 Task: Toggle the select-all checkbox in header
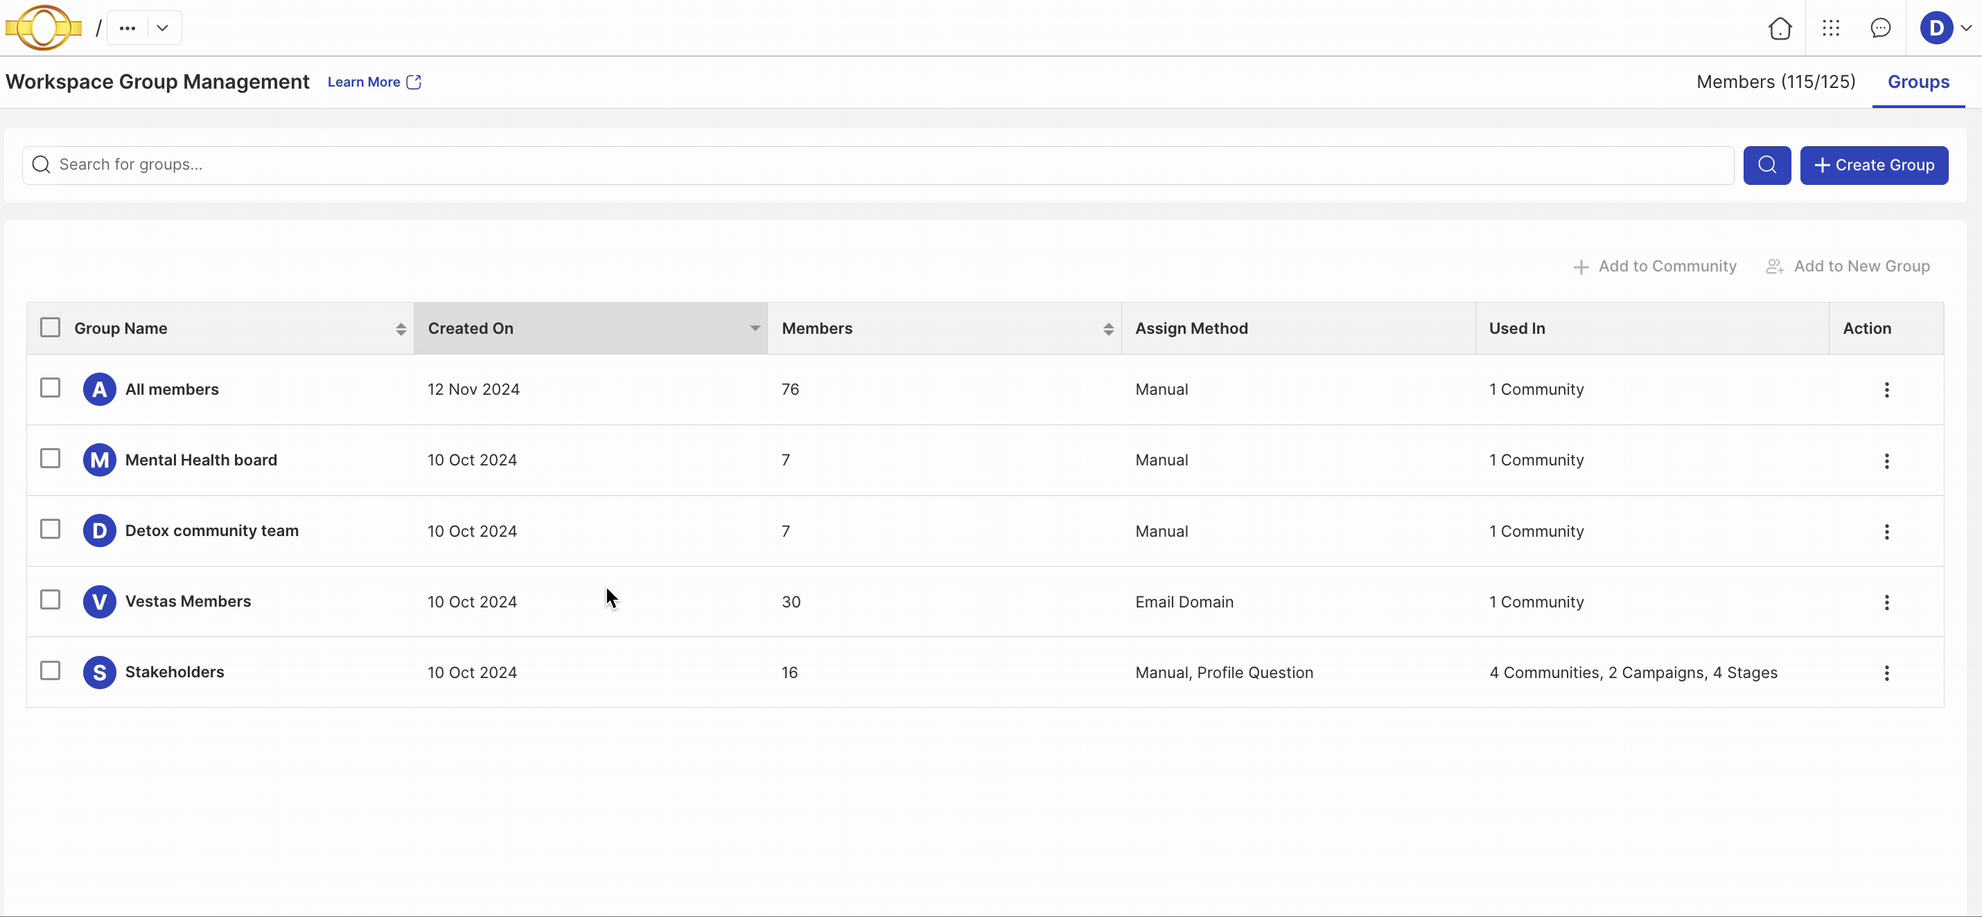[x=50, y=328]
